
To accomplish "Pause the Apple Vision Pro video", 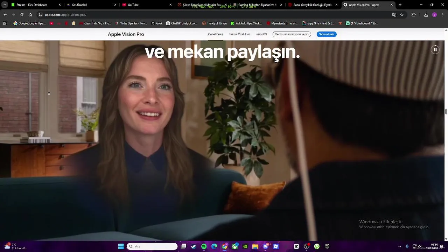I will tap(435, 50).
